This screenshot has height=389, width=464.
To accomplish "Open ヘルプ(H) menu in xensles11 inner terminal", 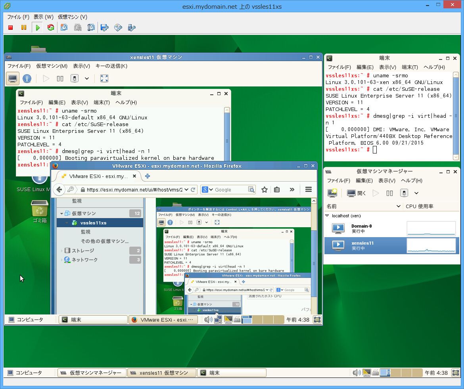I will click(x=126, y=102).
